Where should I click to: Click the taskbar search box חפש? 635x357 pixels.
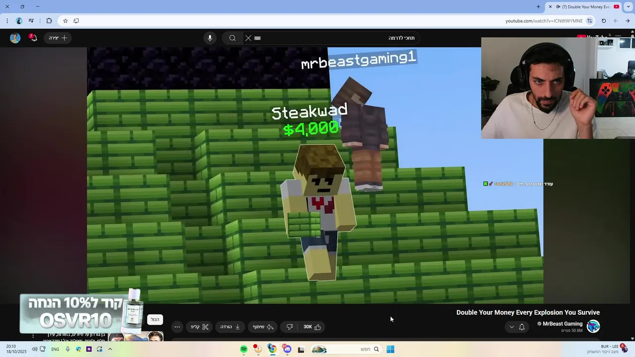click(347, 349)
